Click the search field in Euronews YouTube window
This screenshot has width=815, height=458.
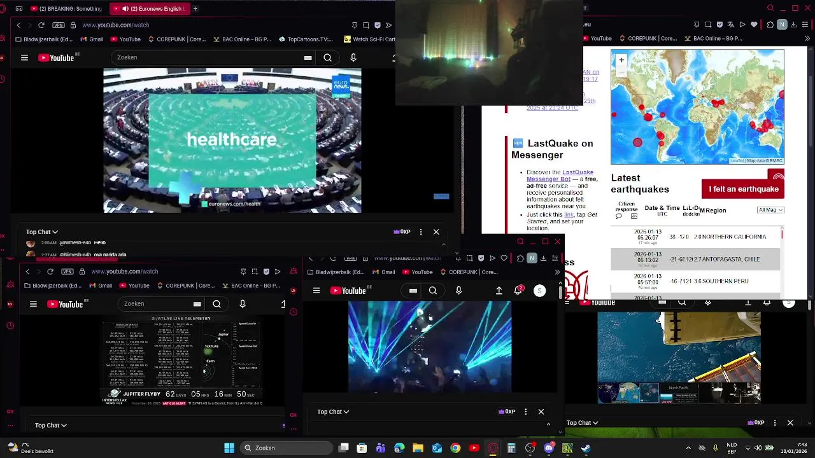213,58
